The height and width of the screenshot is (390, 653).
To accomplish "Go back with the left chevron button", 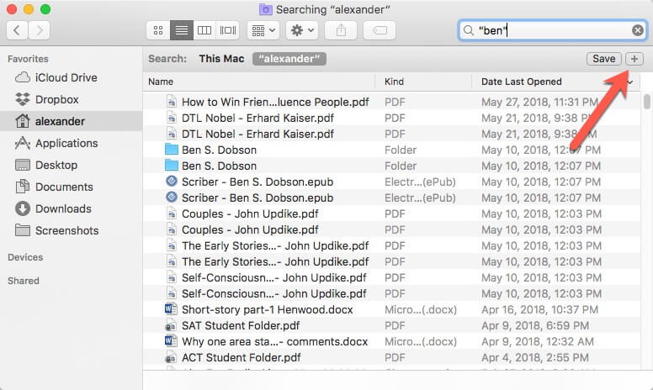I will click(17, 30).
